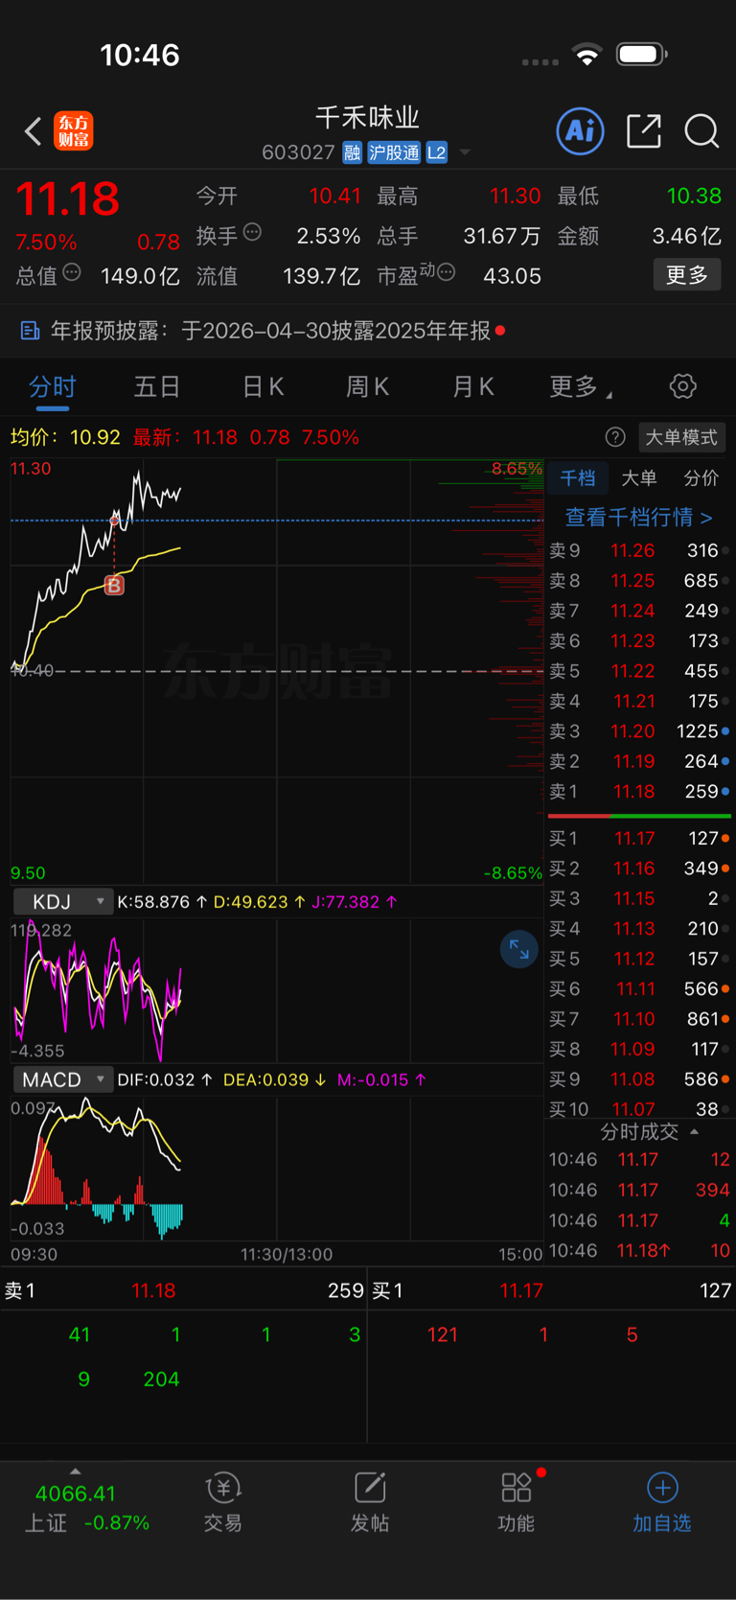Expand the 更多 chart period menu
736x1600 pixels.
(580, 387)
